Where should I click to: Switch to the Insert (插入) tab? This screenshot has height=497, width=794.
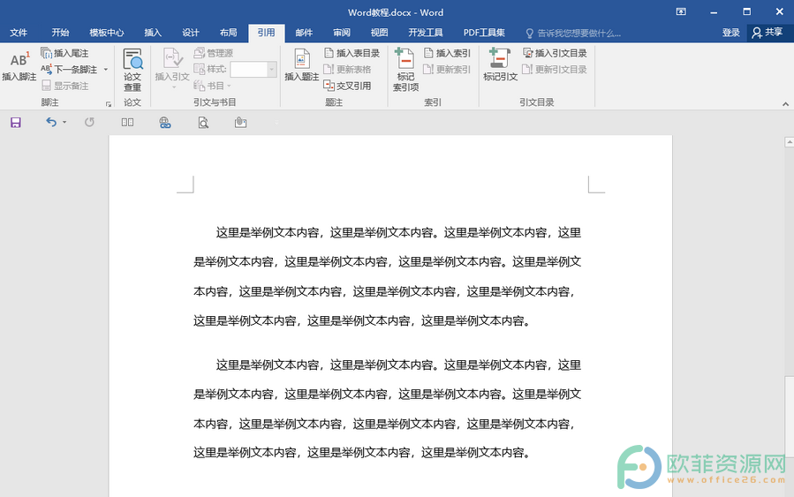point(153,33)
